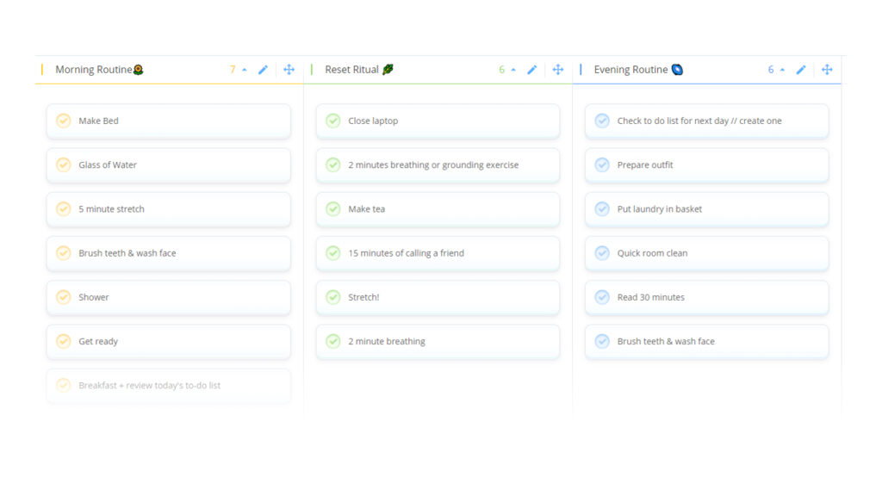The width and height of the screenshot is (882, 496).
Task: Toggle the check circle for Shower
Action: [x=64, y=297]
